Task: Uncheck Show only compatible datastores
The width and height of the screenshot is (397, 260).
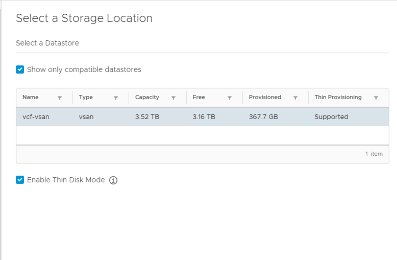Action: [20, 69]
